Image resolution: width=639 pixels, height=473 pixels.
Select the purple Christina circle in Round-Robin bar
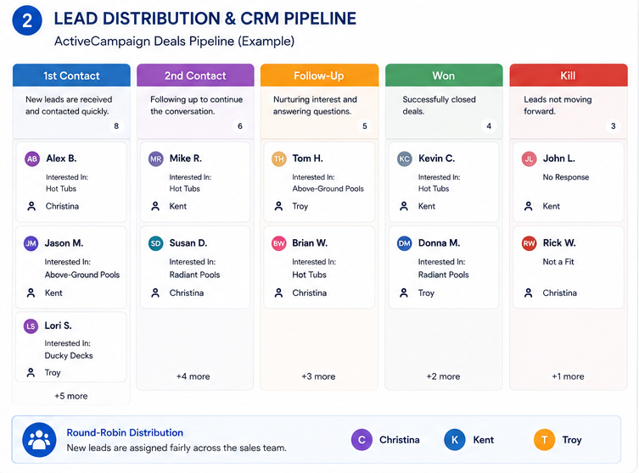(x=362, y=440)
